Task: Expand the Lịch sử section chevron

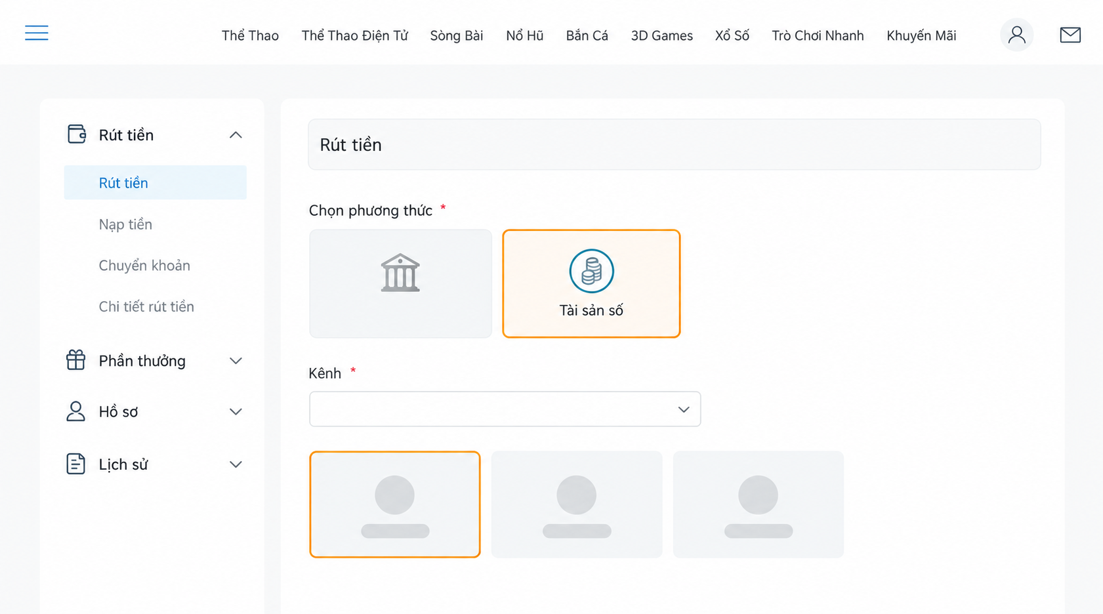Action: (236, 464)
